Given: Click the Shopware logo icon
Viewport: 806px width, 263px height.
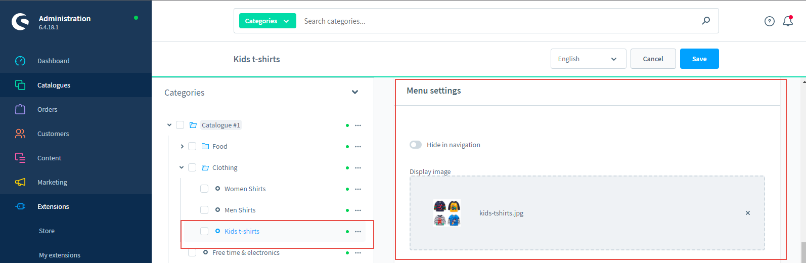Looking at the screenshot, I should click(x=21, y=21).
